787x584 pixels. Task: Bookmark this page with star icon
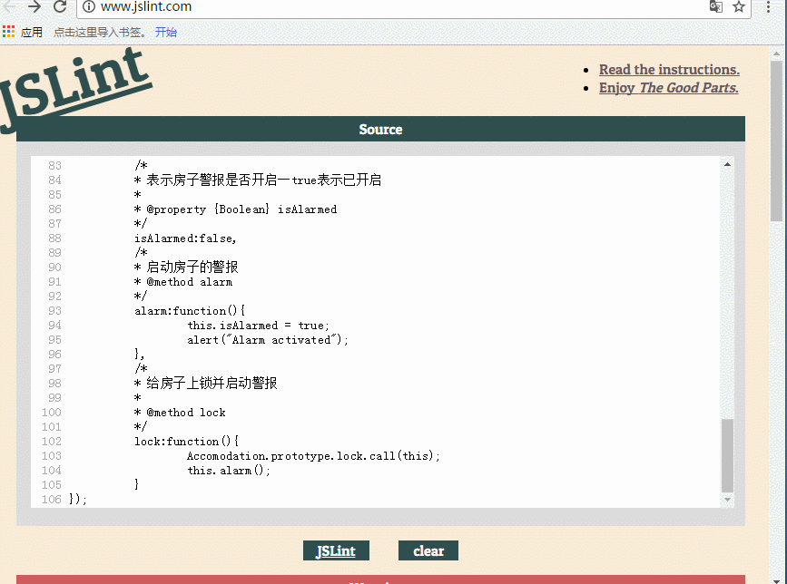(738, 6)
